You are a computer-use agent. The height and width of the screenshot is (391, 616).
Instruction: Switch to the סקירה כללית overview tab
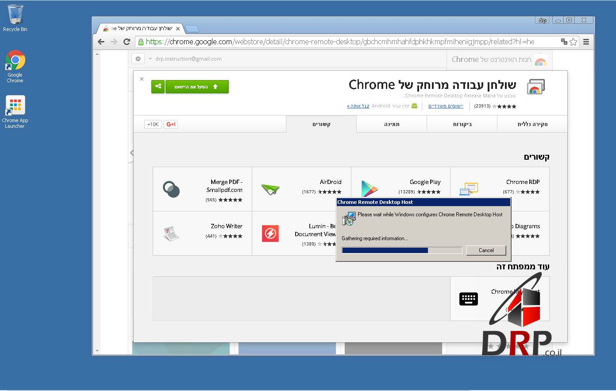(532, 124)
